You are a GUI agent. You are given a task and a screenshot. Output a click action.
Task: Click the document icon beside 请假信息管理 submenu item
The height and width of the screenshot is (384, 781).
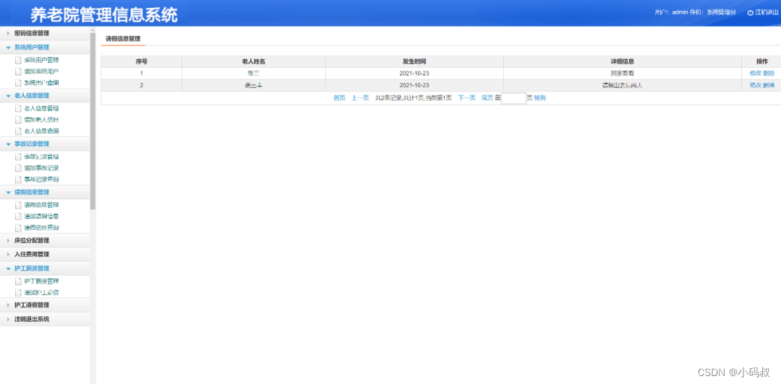click(x=19, y=204)
